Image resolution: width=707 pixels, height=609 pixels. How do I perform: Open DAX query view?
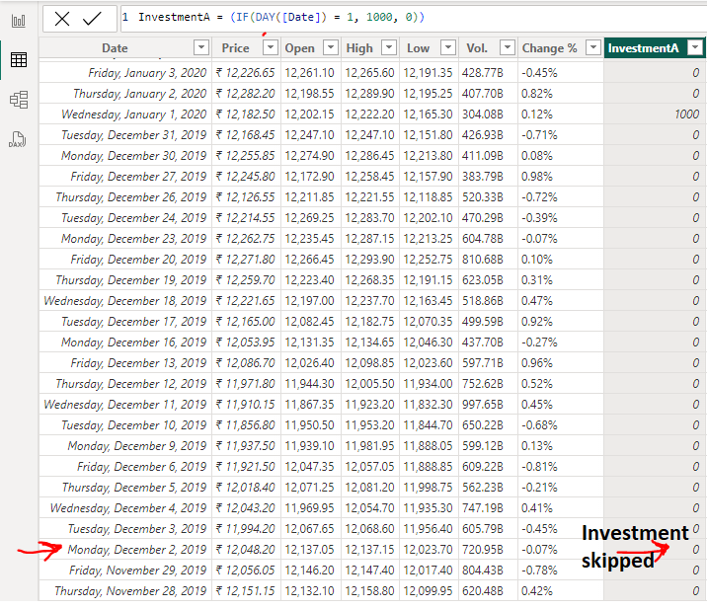[x=18, y=140]
